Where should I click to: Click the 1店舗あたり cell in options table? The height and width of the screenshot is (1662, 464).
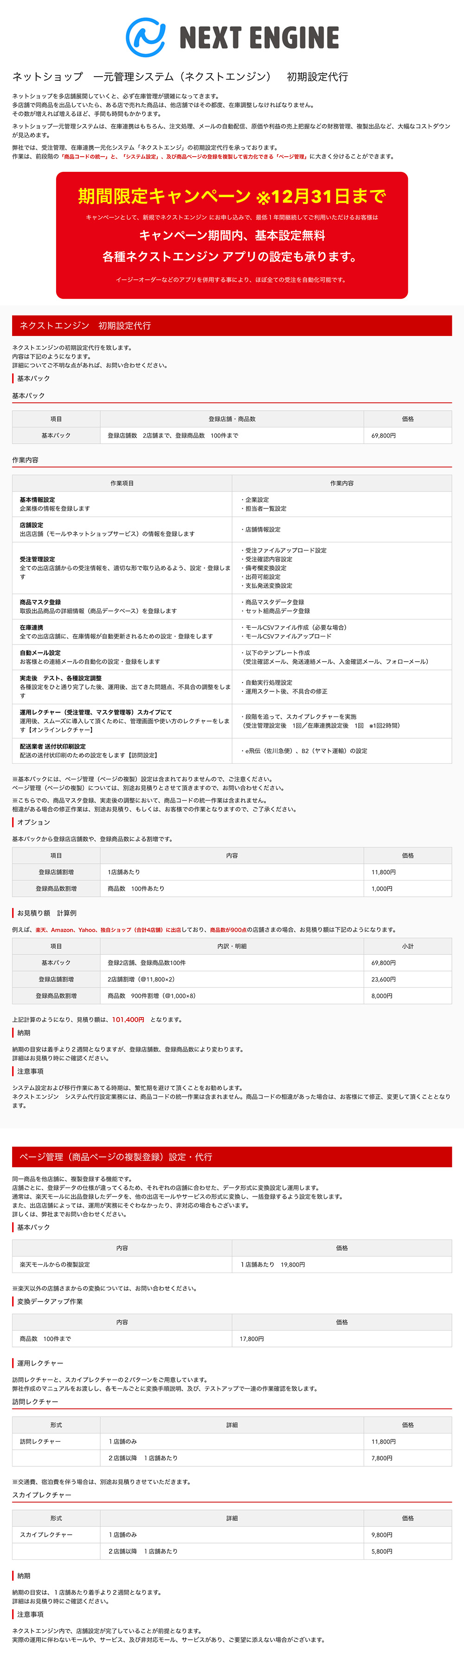click(x=232, y=872)
